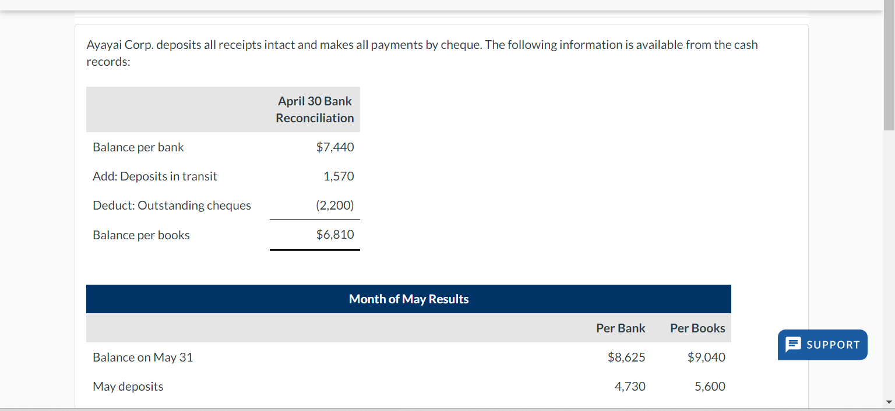Select the Balance per bank value $7,440
The image size is (895, 411).
[335, 147]
